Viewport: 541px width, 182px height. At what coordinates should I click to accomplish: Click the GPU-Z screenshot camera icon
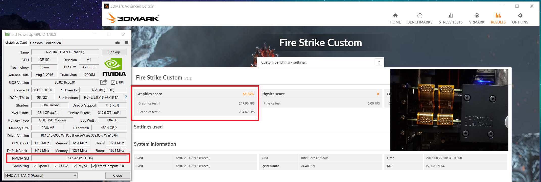point(117,43)
